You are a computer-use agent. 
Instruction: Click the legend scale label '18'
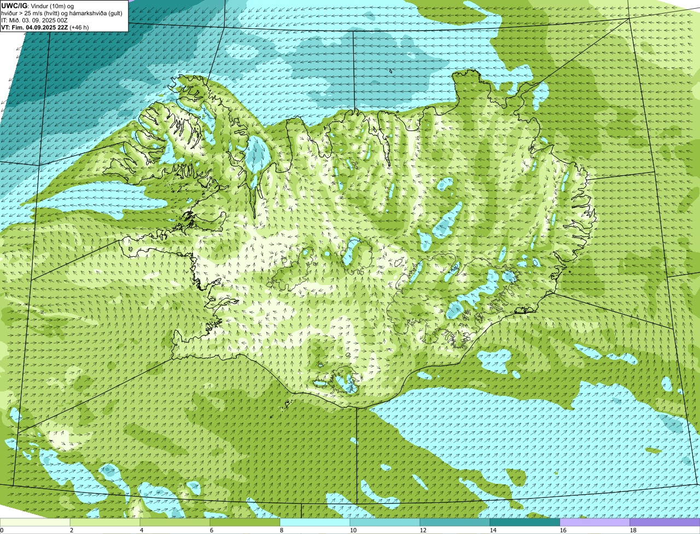633,530
